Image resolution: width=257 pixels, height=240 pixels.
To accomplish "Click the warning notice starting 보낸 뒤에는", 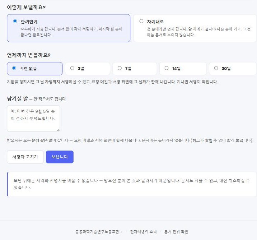I will (132, 184).
